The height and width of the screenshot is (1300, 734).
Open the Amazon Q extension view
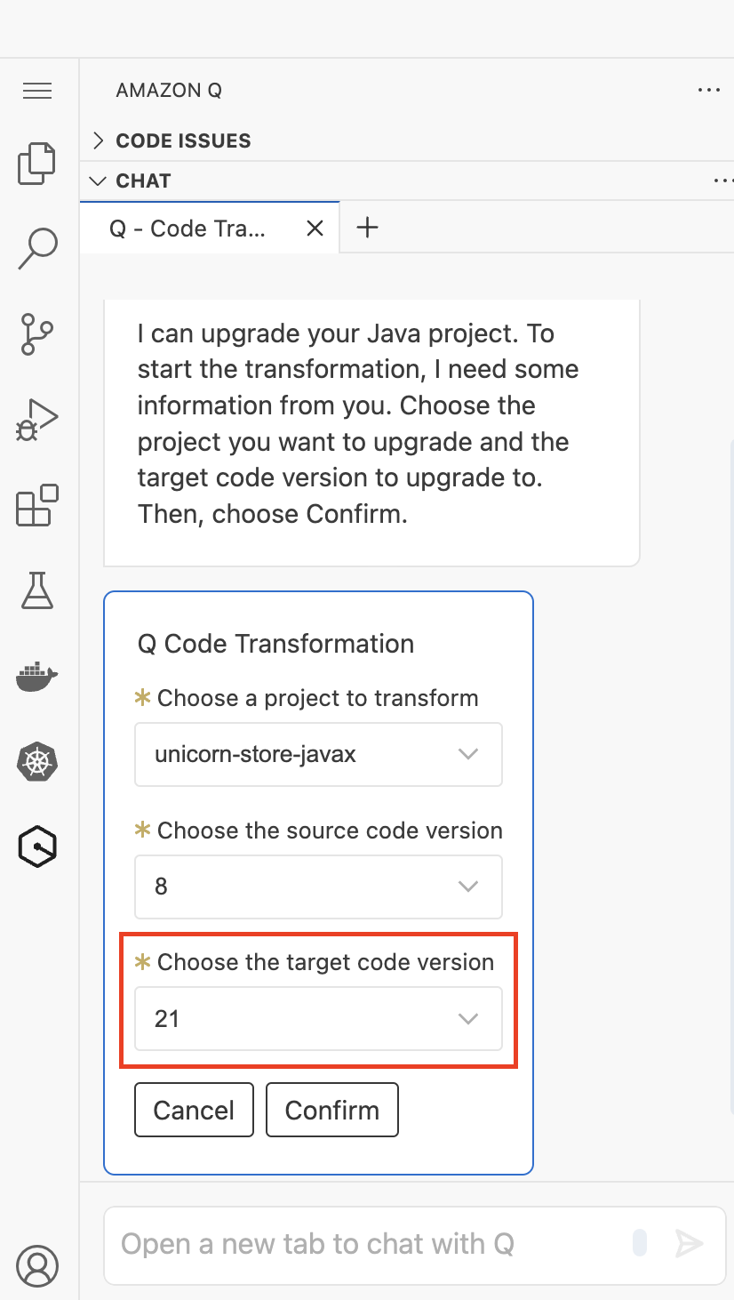tap(36, 847)
